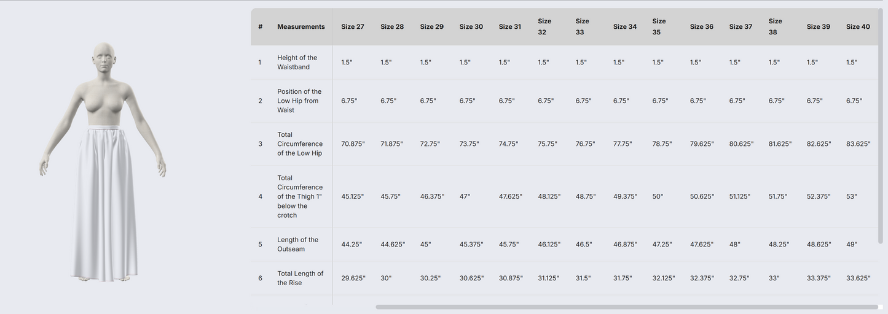Click the 3D mannequin skirt preview
Image resolution: width=888 pixels, height=314 pixels.
tap(103, 163)
